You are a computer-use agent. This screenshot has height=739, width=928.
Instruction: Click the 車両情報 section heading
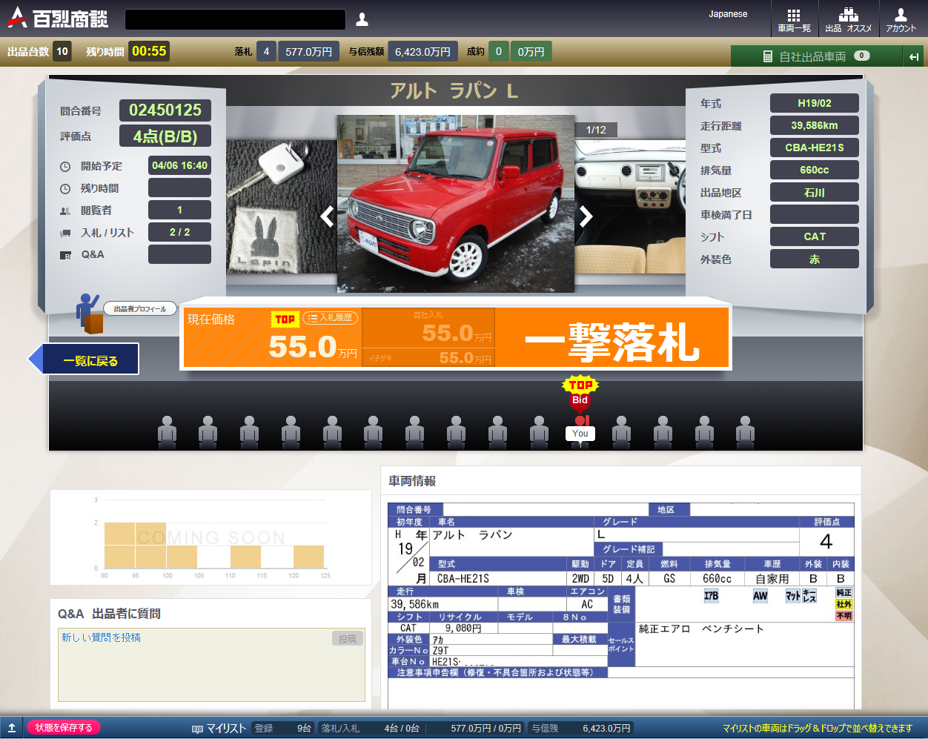[412, 481]
